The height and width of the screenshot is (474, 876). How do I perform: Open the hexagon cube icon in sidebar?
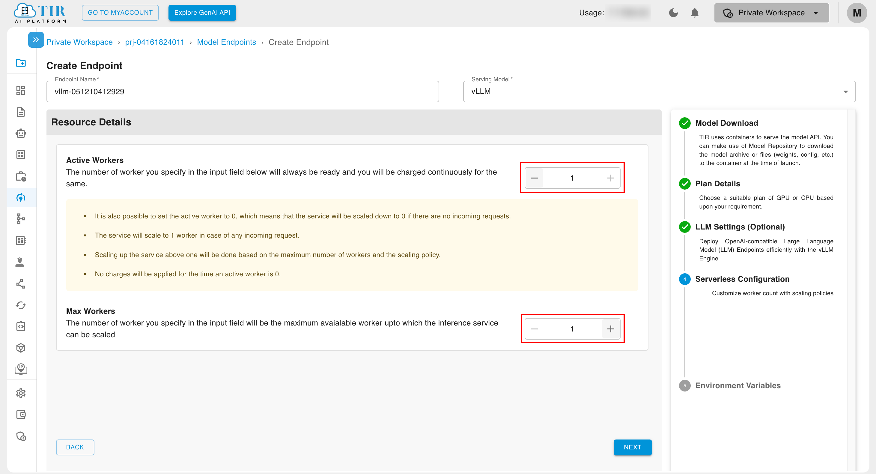21,348
